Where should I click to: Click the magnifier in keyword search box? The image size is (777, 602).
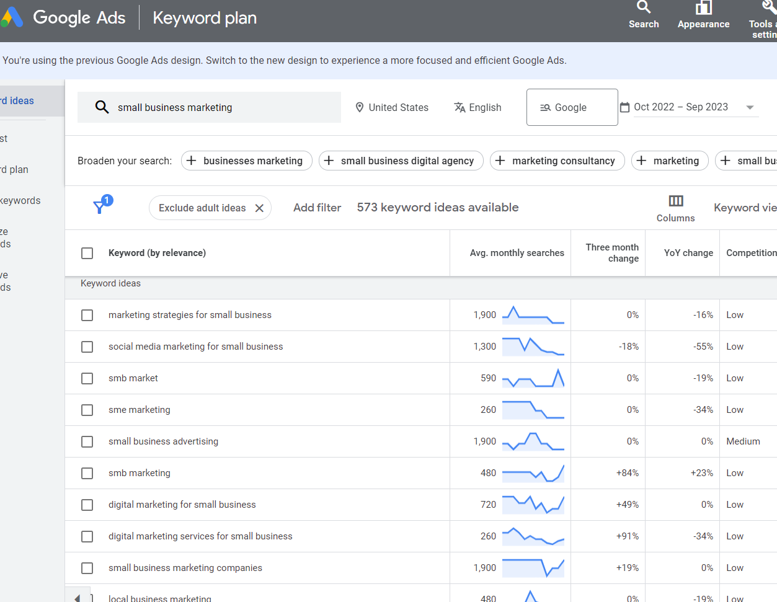[x=102, y=107]
